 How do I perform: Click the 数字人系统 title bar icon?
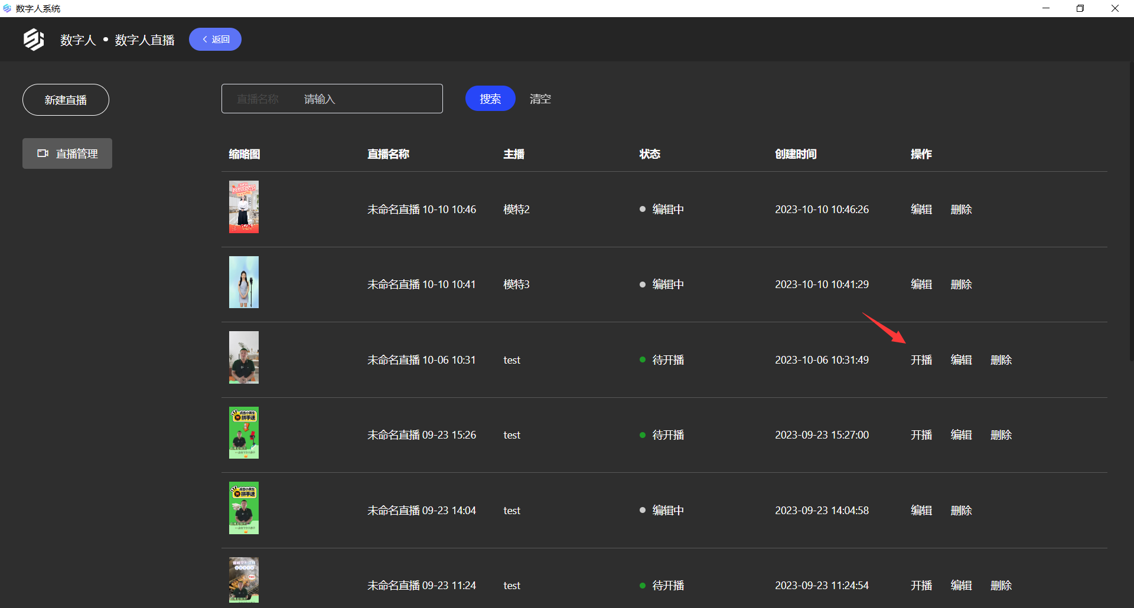pyautogui.click(x=7, y=8)
